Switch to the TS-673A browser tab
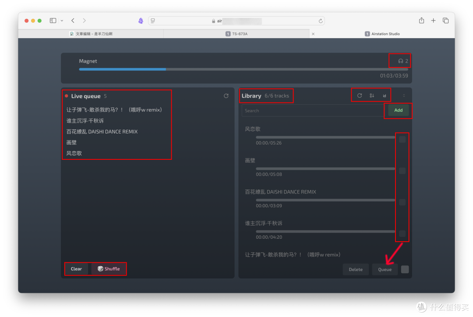 237,34
